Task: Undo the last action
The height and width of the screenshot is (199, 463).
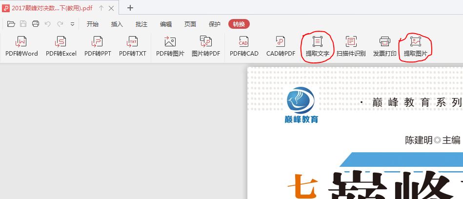Action: click(47, 24)
